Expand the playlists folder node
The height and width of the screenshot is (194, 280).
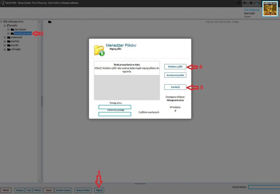tap(5, 41)
